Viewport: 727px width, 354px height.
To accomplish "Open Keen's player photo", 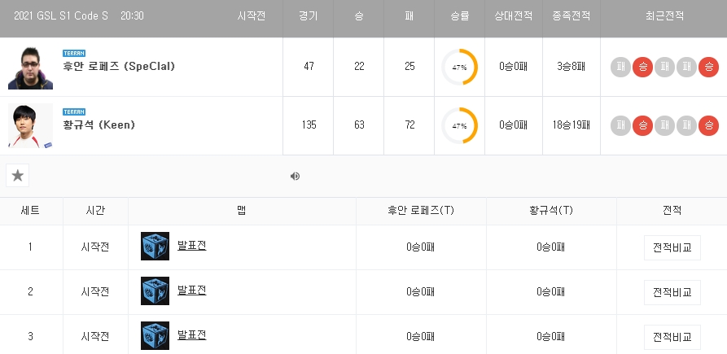I will point(30,126).
